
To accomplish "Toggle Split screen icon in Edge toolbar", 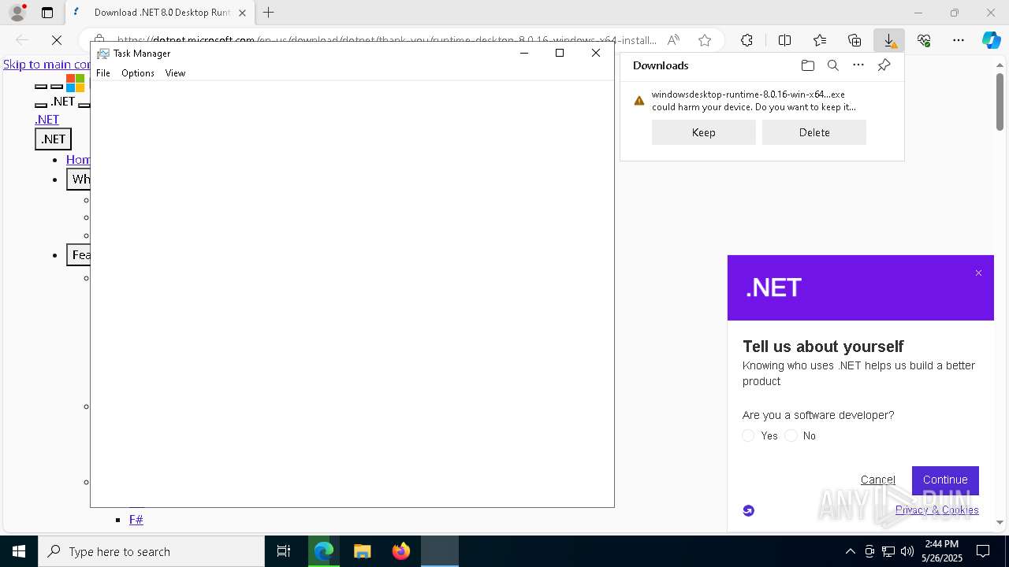I will 785,40.
